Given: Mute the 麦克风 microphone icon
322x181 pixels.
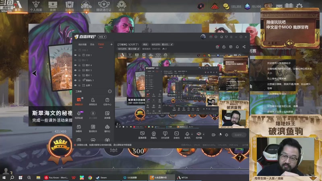Looking at the screenshot, I should [x=187, y=134].
